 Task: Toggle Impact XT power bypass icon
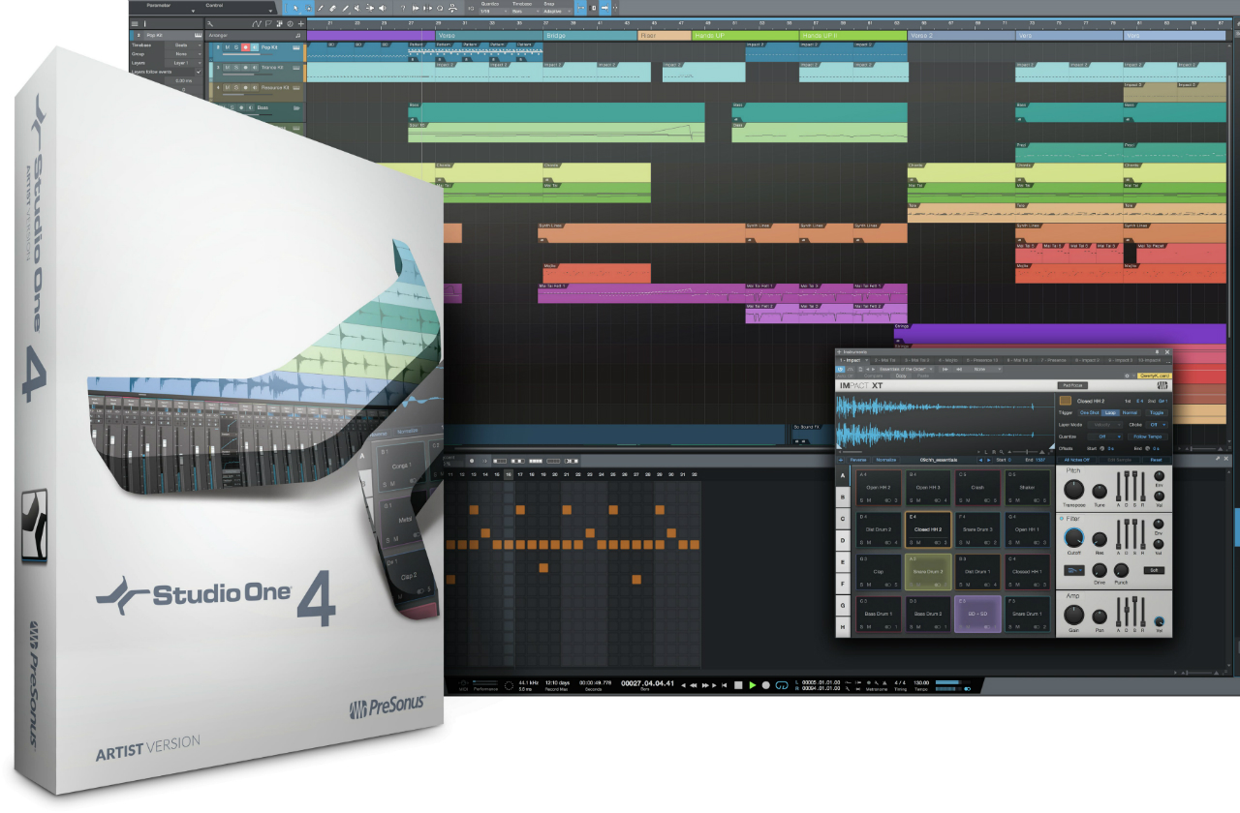(x=841, y=369)
